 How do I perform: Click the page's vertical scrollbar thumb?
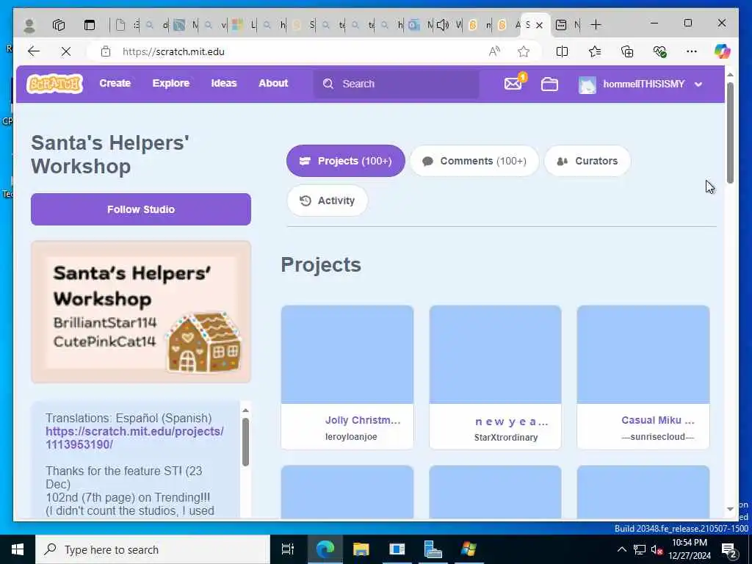click(x=730, y=133)
